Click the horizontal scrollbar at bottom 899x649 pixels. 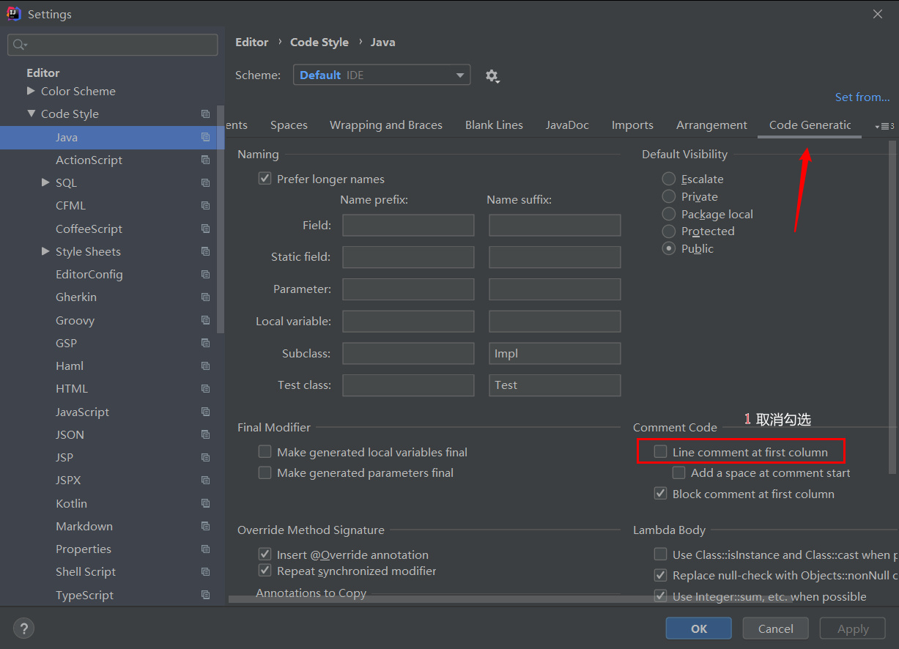[424, 599]
